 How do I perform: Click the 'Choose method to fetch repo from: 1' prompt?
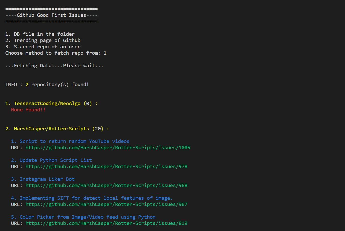tap(56, 53)
